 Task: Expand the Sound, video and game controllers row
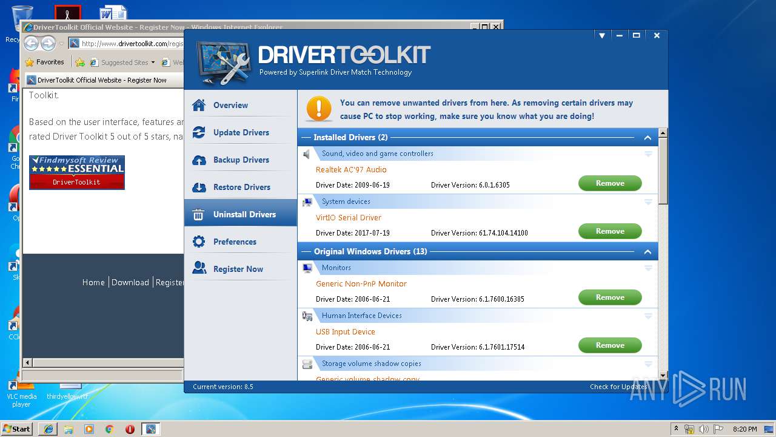point(648,154)
